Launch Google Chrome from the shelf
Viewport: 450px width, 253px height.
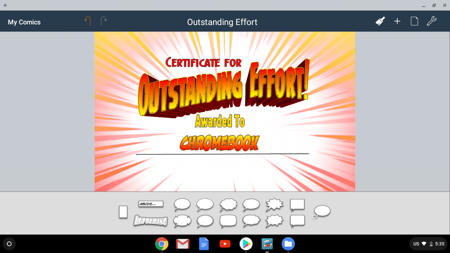[x=162, y=244]
